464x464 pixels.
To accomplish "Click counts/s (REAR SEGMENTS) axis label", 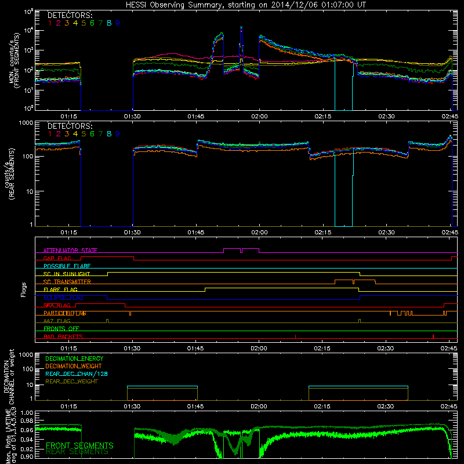I will [x=9, y=174].
